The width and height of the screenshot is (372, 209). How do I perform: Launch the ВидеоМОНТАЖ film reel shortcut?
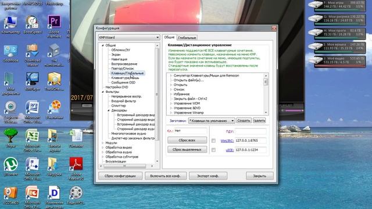[76, 195]
